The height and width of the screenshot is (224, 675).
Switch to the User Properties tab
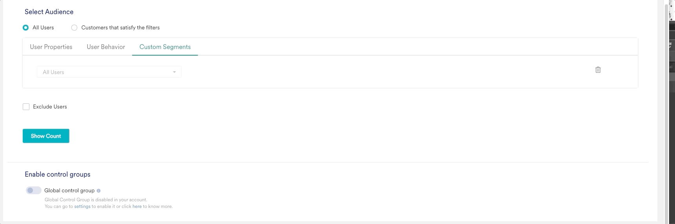[x=51, y=47]
